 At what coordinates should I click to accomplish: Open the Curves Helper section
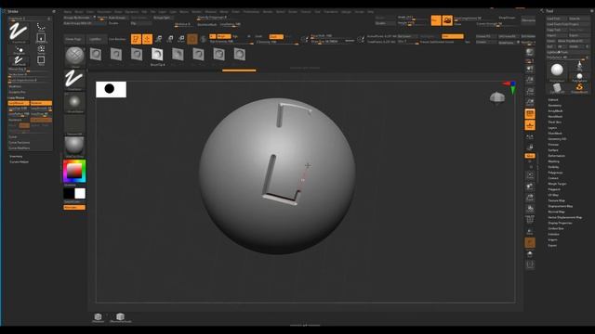coord(19,161)
